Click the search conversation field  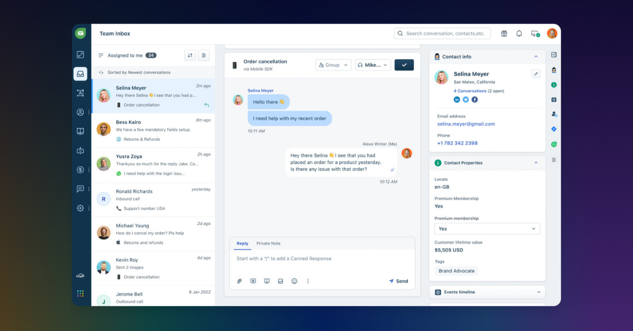click(x=443, y=34)
